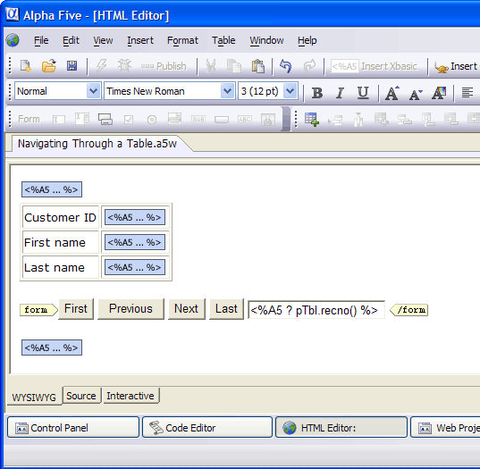The width and height of the screenshot is (480, 469).
Task: Select the pTbl.recno() text field
Action: [316, 310]
